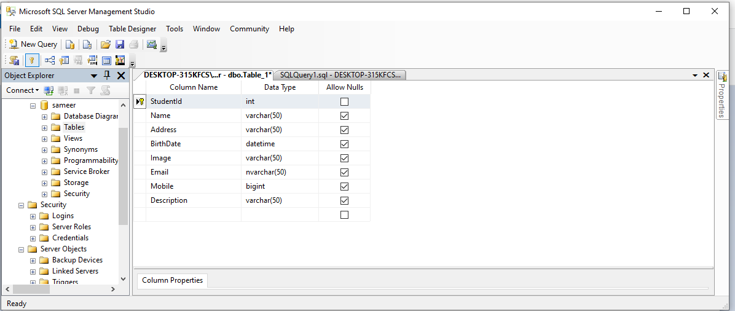
Task: Open the Relationships dialog icon
Action: pyautogui.click(x=50, y=60)
